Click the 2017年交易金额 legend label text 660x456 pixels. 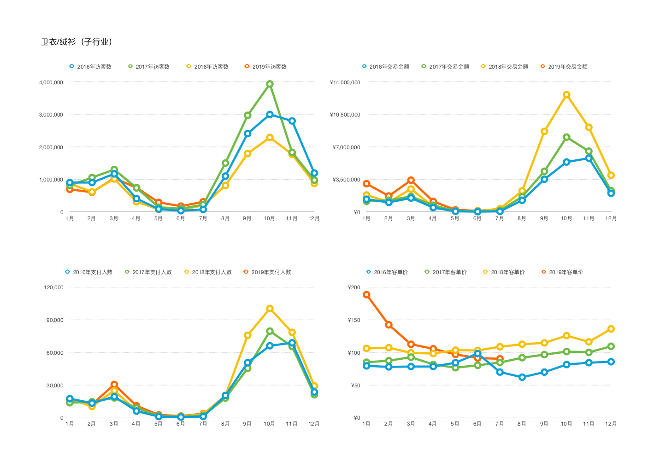tap(449, 67)
